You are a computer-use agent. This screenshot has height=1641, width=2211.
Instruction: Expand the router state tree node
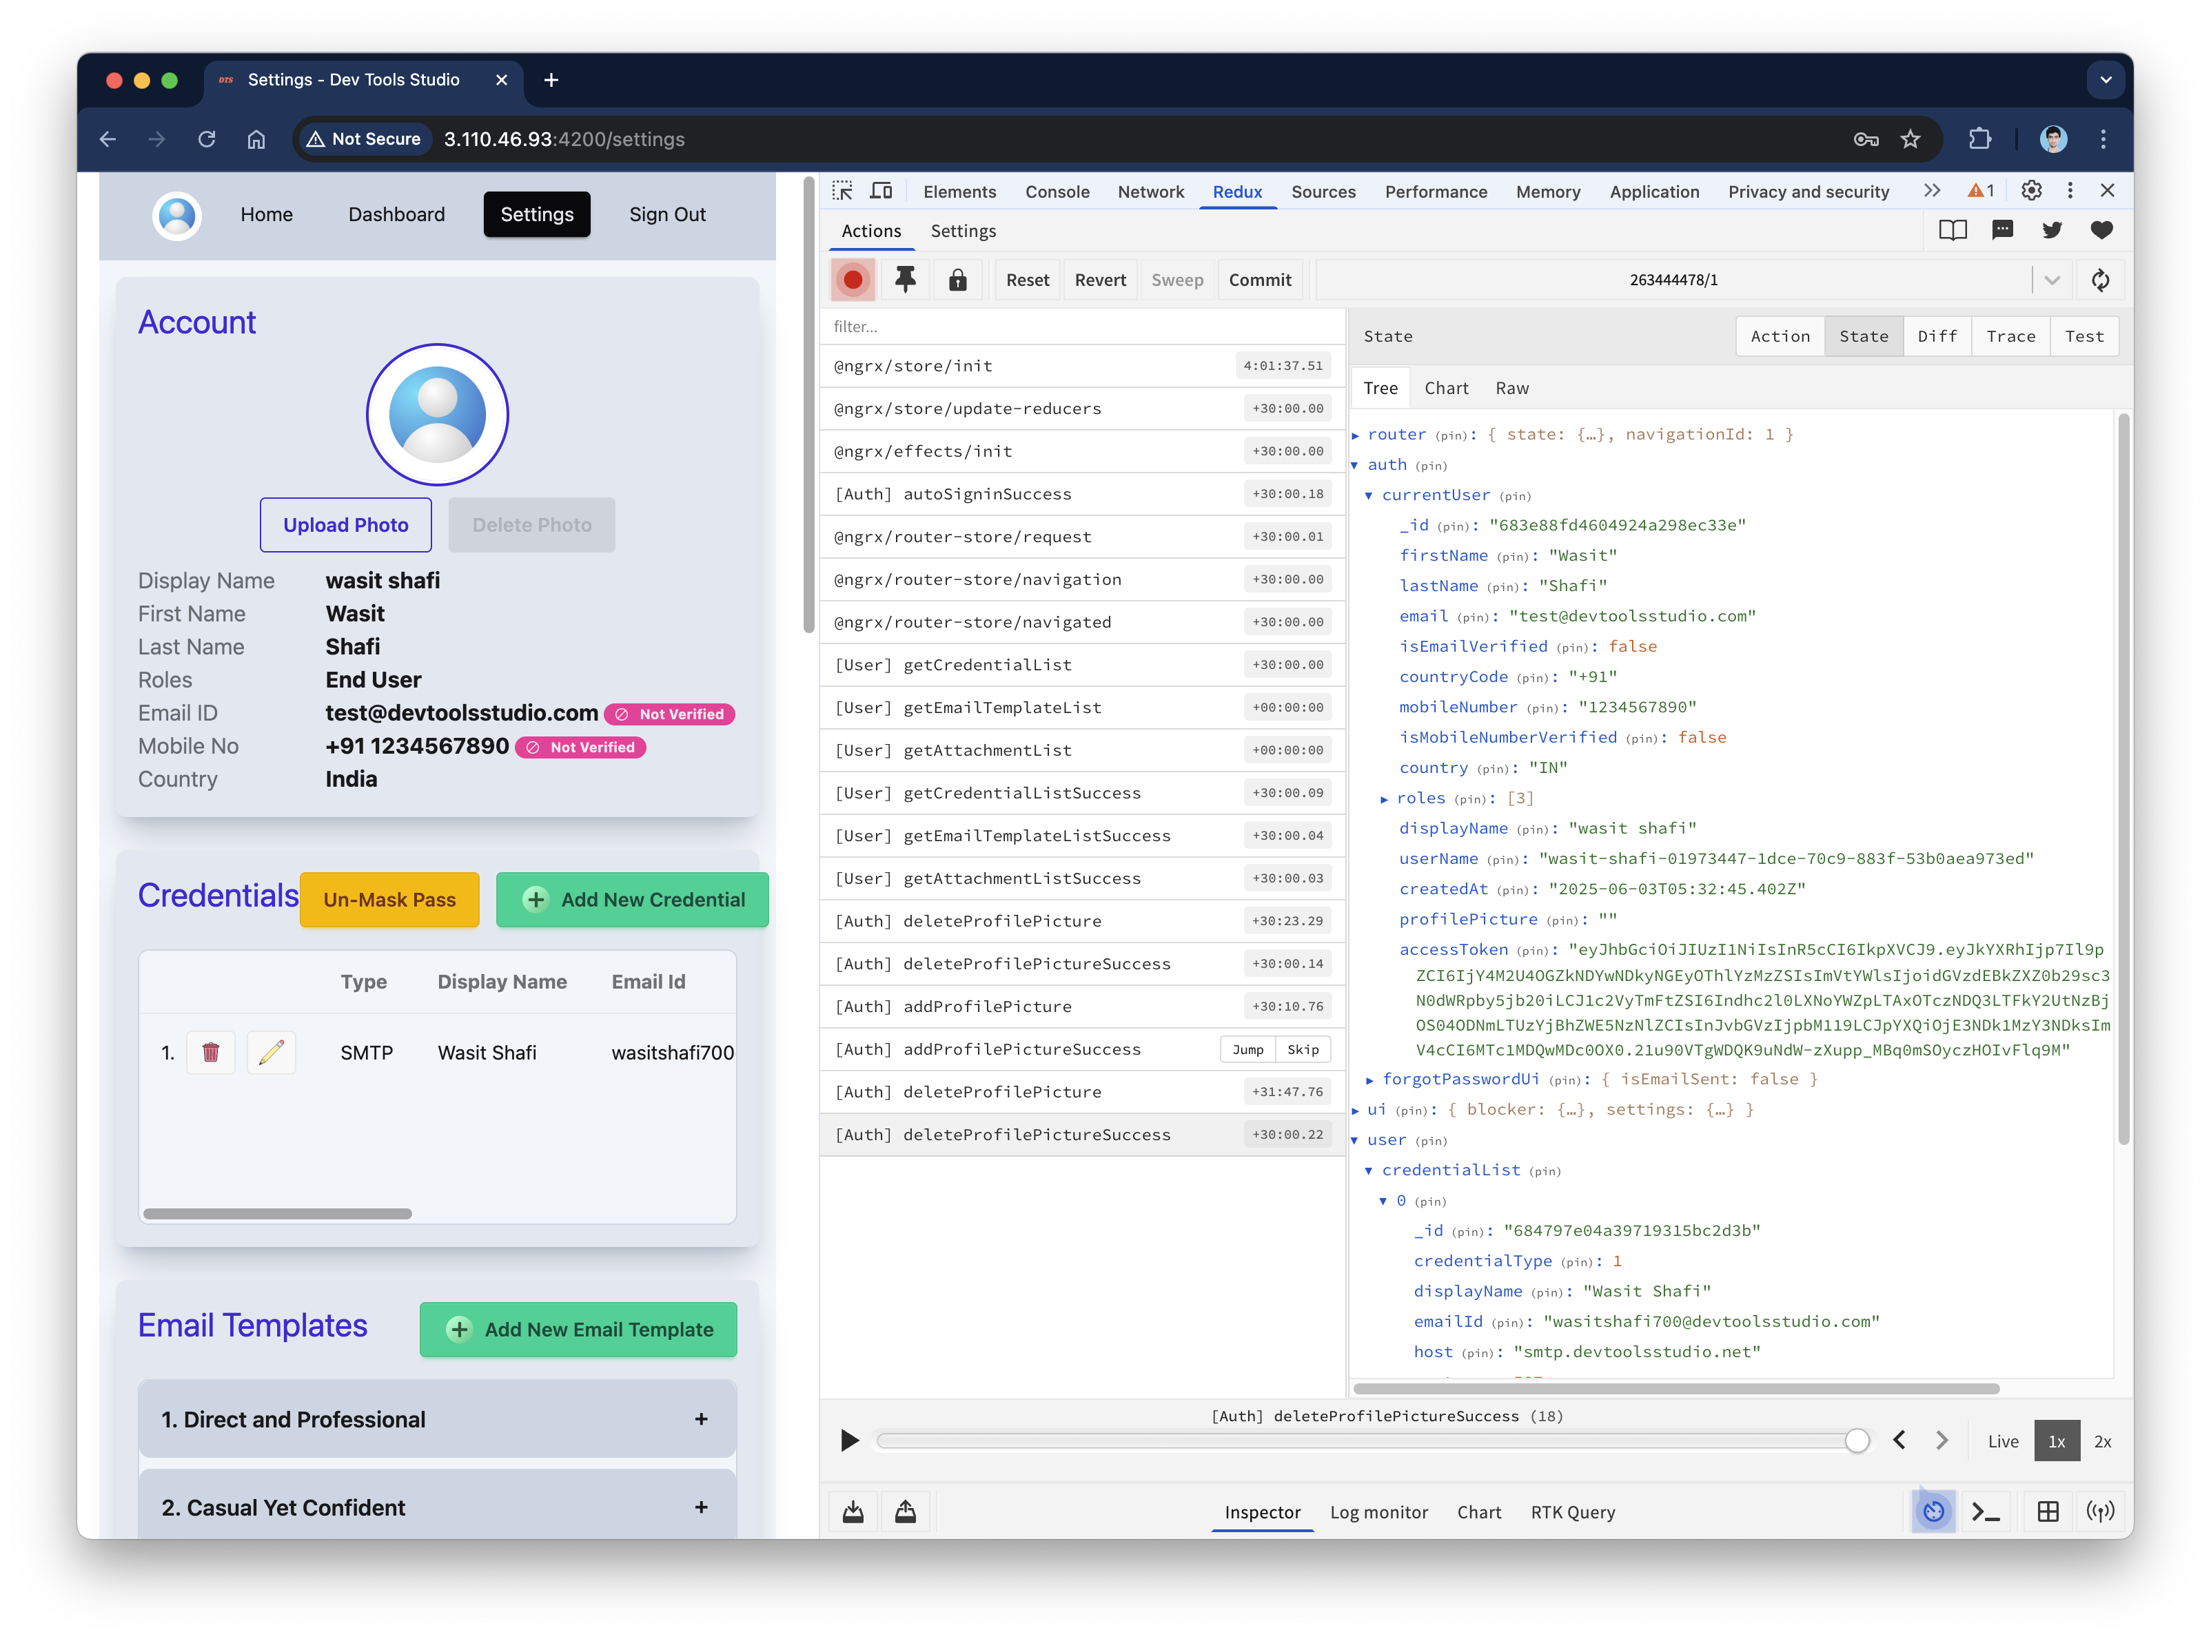coord(1356,435)
